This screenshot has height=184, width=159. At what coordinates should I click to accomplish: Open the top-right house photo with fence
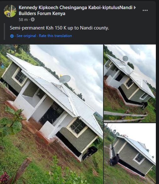click(x=130, y=83)
